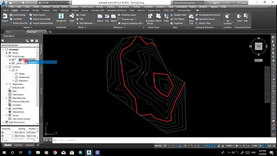The width and height of the screenshot is (277, 156).
Task: Open Windows Start menu
Action: tap(4, 152)
